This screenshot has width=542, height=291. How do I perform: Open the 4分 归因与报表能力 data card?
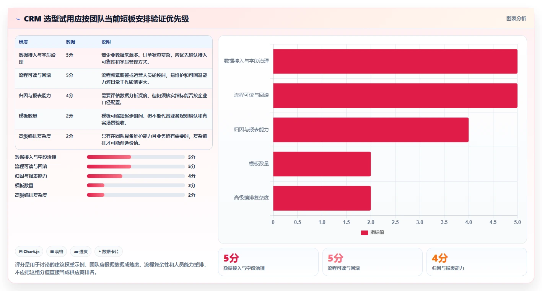coord(477,262)
